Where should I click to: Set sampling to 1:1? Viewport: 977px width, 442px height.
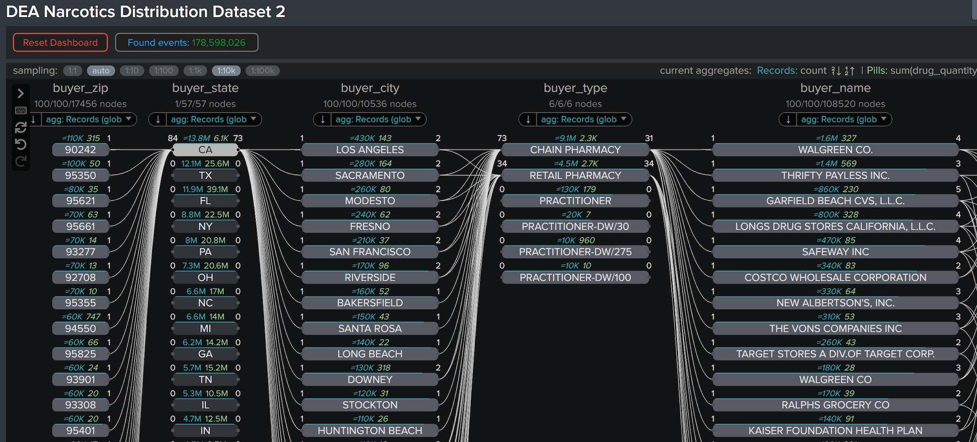click(x=73, y=70)
